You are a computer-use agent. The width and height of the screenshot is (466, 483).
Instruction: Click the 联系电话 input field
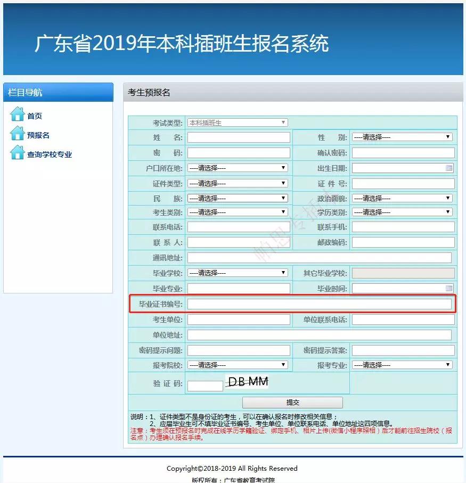(x=239, y=227)
